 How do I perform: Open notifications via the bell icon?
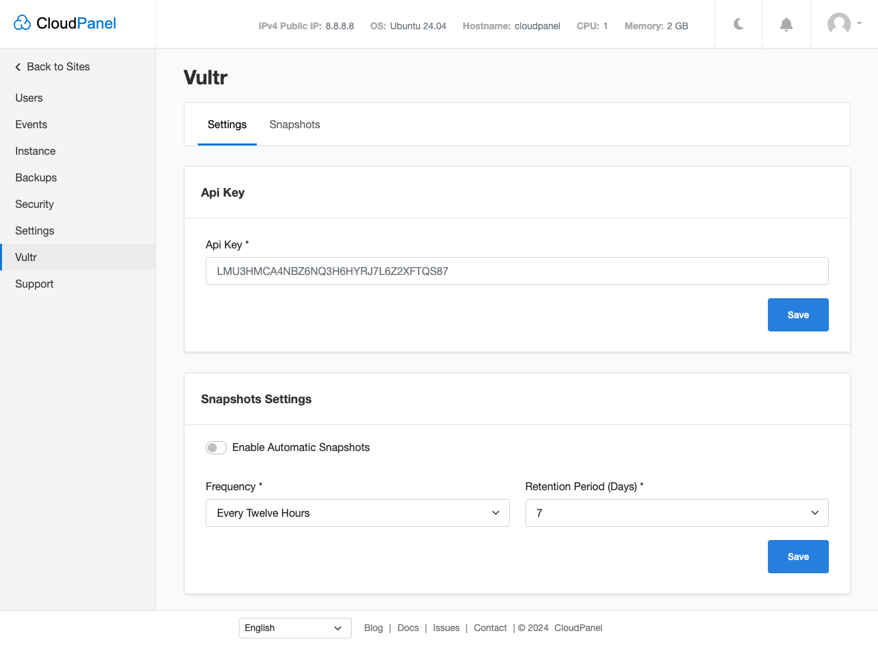pyautogui.click(x=786, y=25)
